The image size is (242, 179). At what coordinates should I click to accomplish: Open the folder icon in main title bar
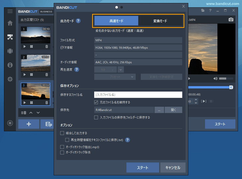pos(203,11)
